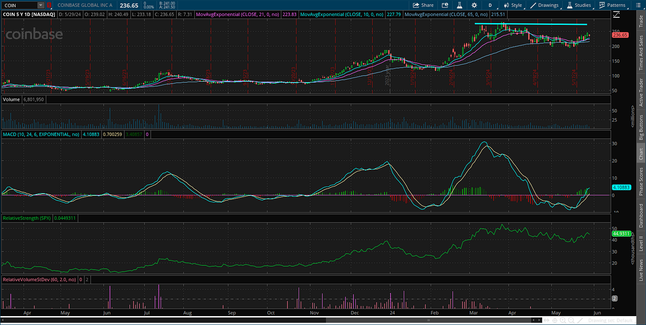Switch to the Active Trader side tab
The image size is (646, 325).
pyautogui.click(x=641, y=92)
